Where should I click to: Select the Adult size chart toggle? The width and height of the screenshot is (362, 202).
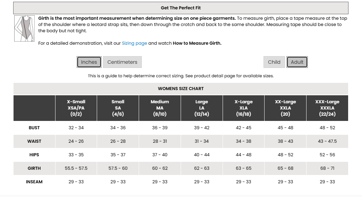pos(297,62)
